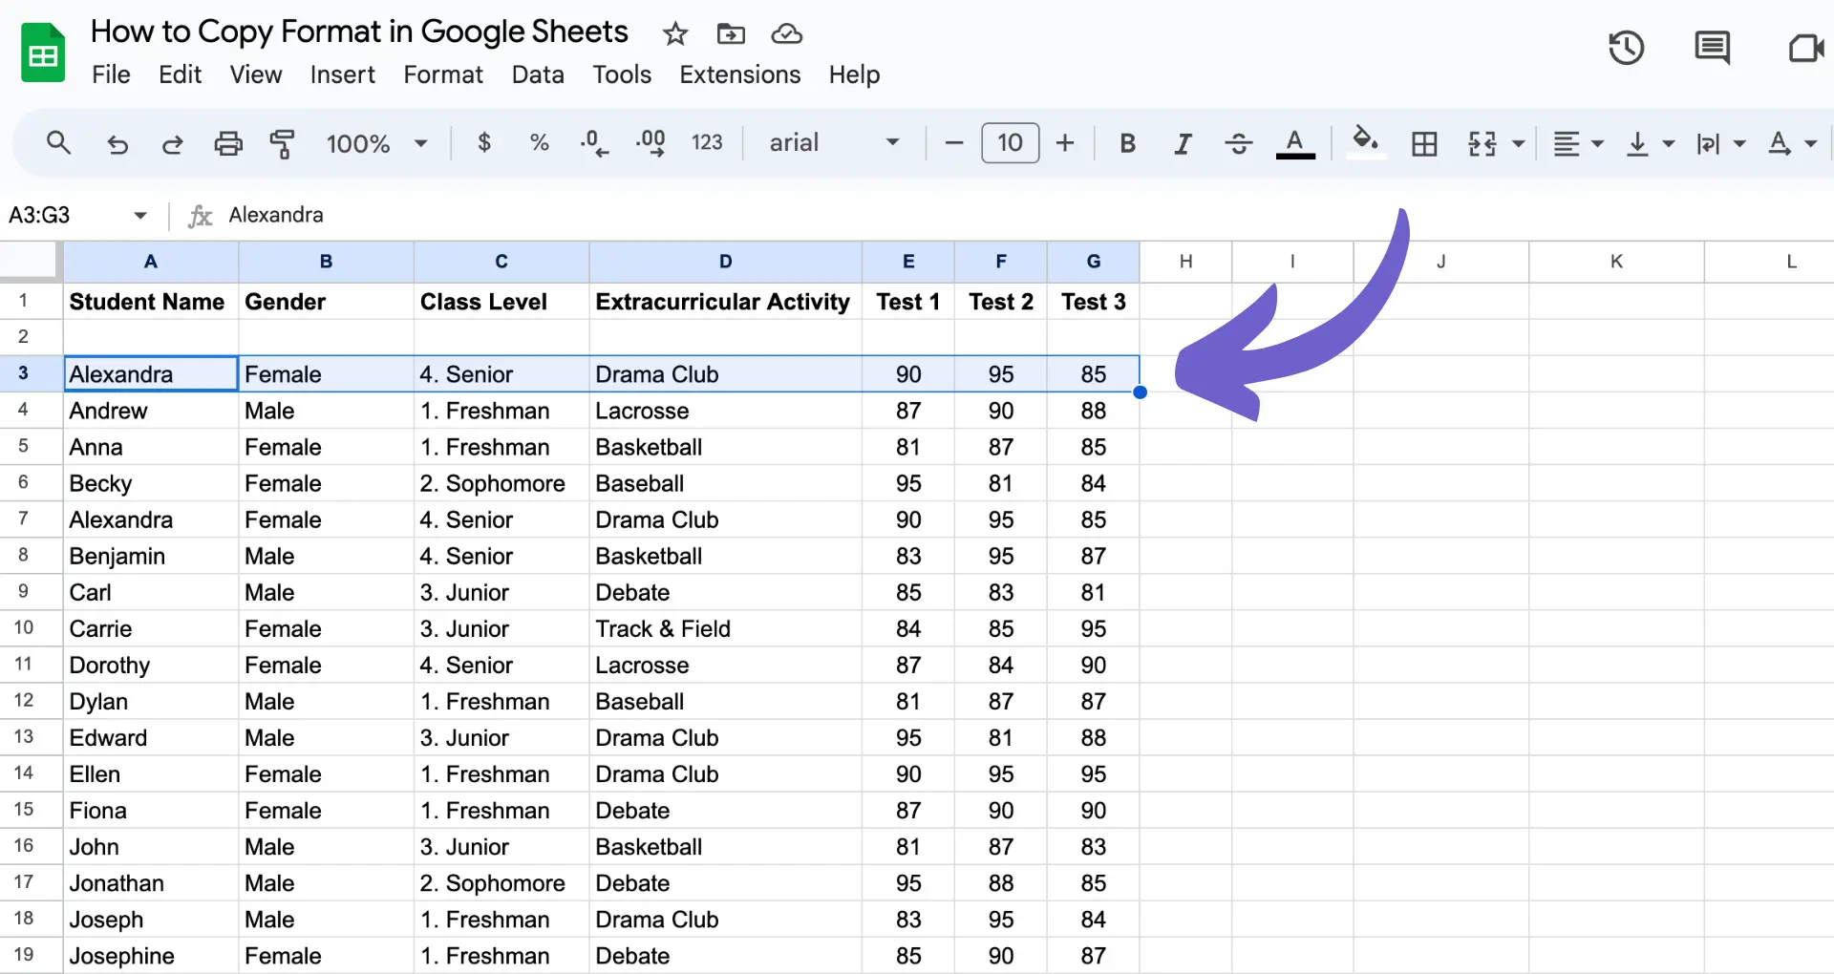This screenshot has height=974, width=1834.
Task: Open text rotation icon
Action: [1779, 144]
